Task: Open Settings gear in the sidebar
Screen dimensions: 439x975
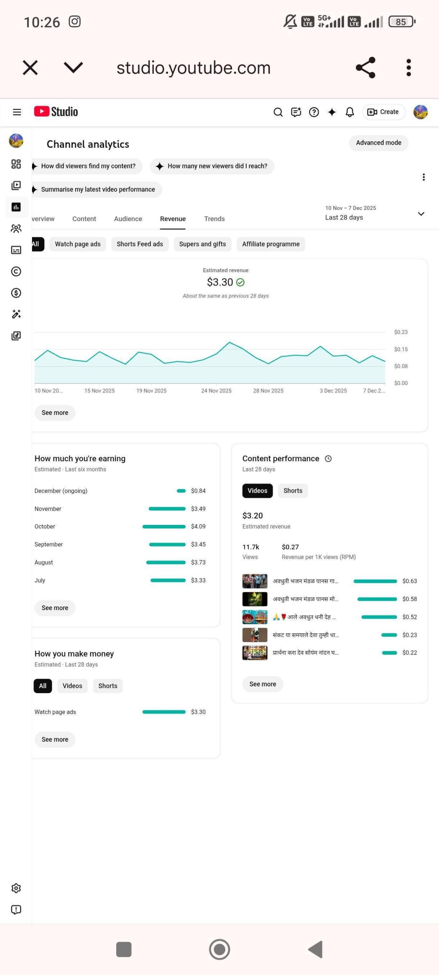Action: (x=16, y=888)
